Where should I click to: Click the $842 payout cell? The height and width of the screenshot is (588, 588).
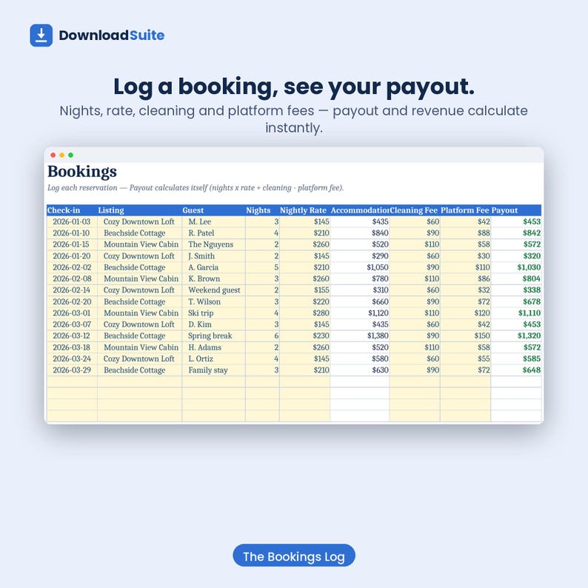[516, 233]
